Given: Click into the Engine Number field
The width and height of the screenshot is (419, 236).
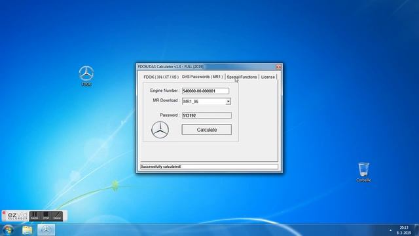Looking at the screenshot, I should coord(205,91).
